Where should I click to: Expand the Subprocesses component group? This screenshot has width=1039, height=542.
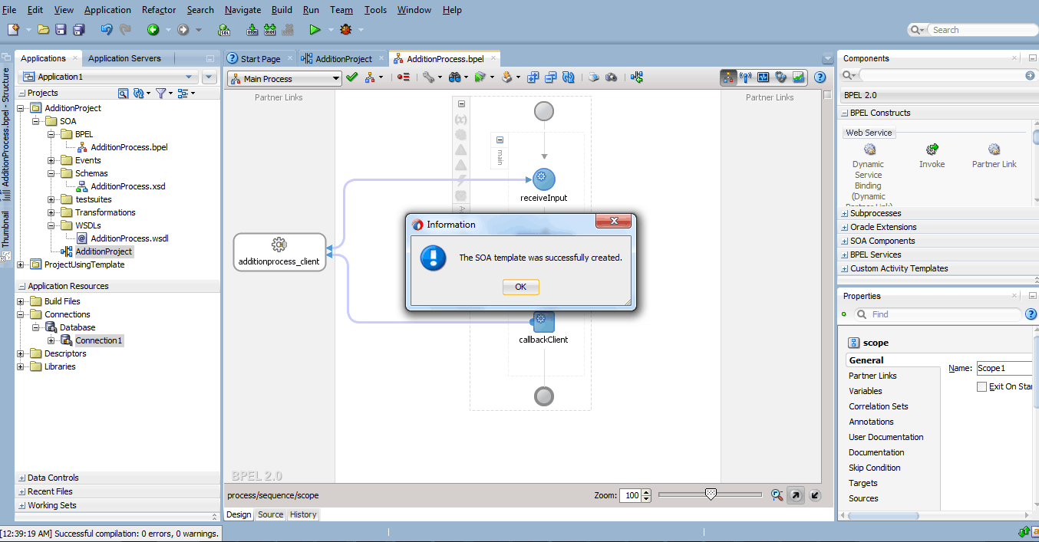(x=845, y=213)
